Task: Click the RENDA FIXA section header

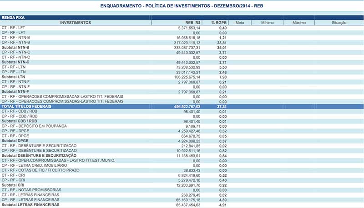Action: click(x=14, y=17)
